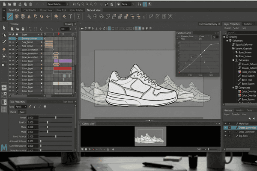This screenshot has width=257, height=171.
Task: Collapse the Composites tree node
Action: 233,88
